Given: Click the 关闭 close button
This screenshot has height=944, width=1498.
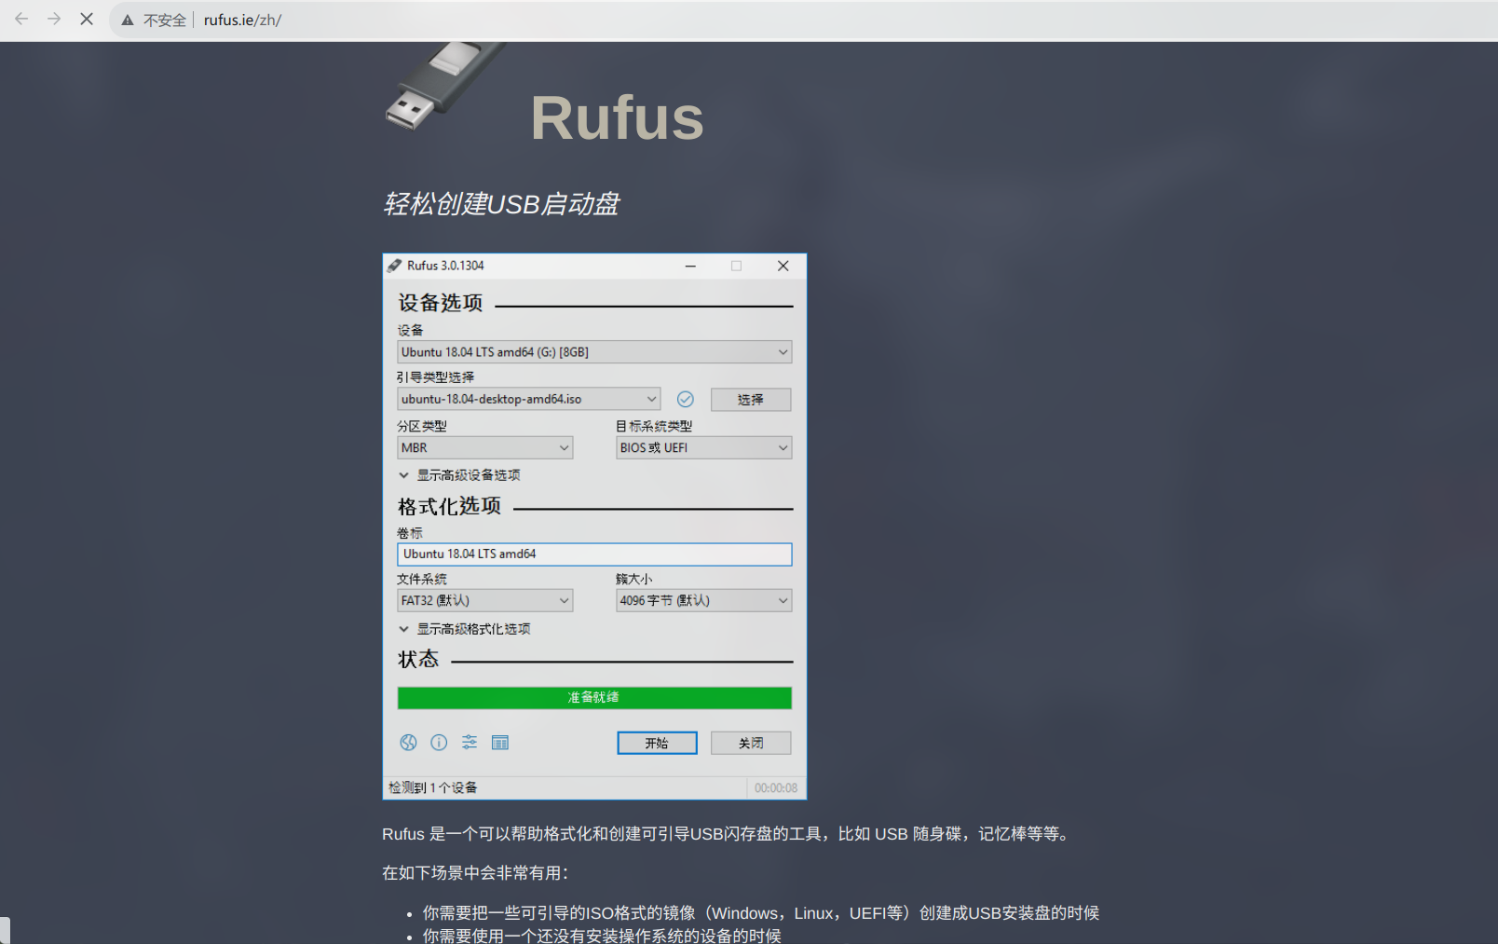Looking at the screenshot, I should pos(751,743).
